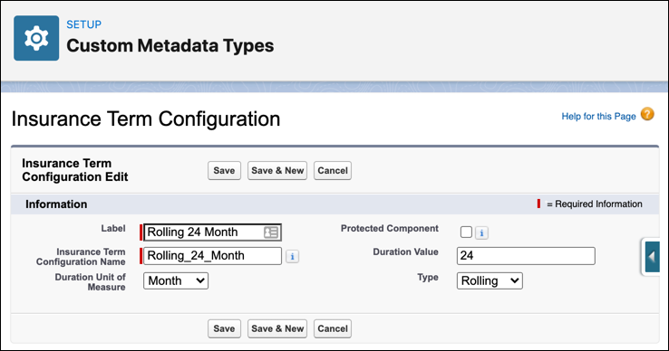
Task: Click the Insurance Term Configuration page title
Action: 146,119
